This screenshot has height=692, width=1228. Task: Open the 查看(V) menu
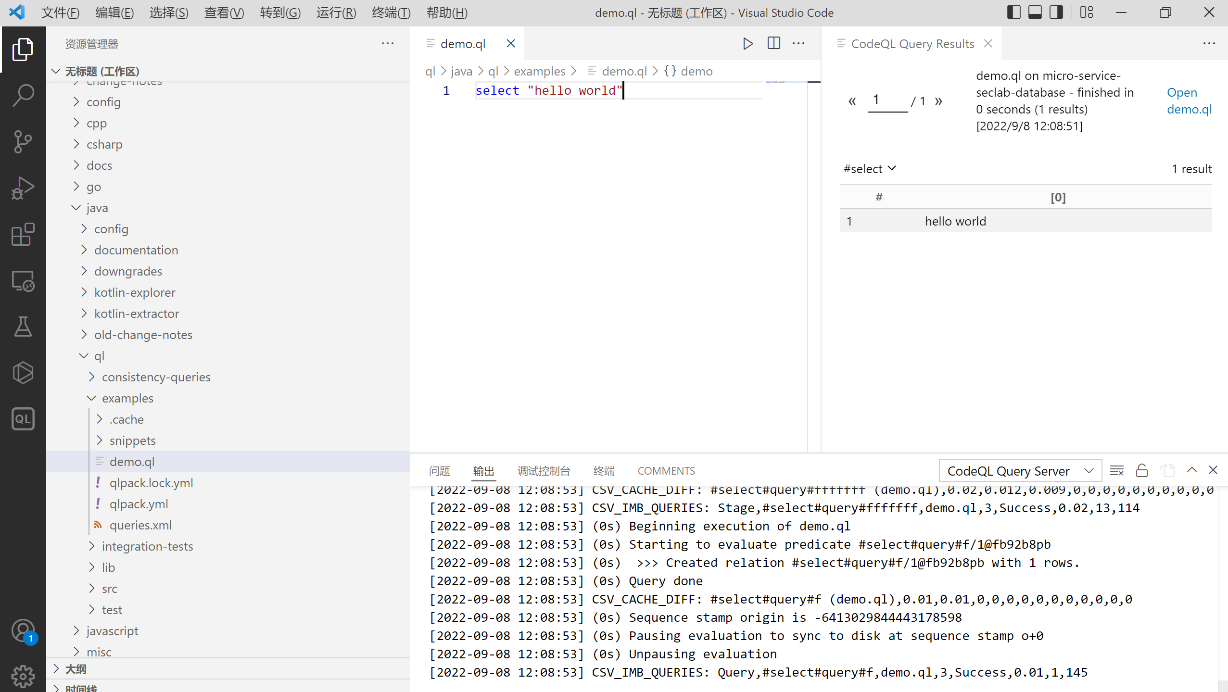coord(224,13)
